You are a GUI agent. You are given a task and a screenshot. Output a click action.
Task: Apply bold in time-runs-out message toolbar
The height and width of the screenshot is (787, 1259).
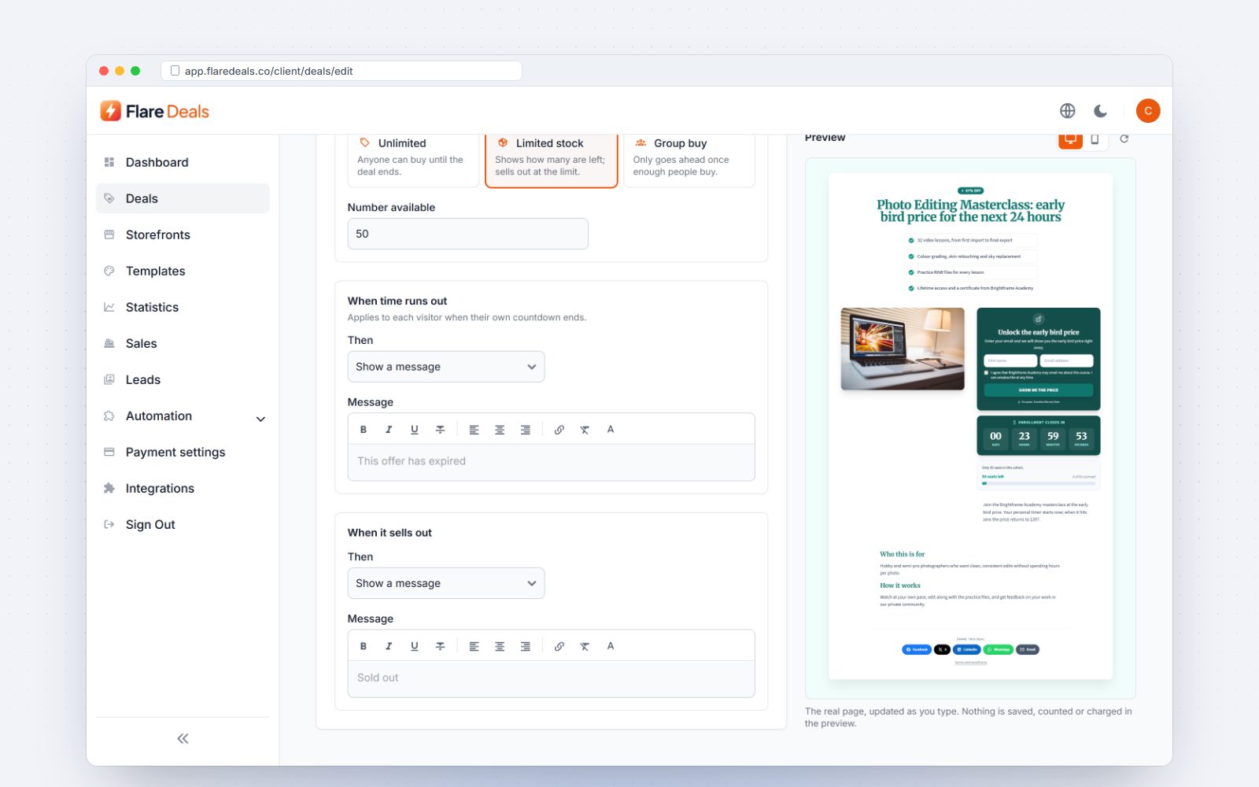tap(364, 430)
